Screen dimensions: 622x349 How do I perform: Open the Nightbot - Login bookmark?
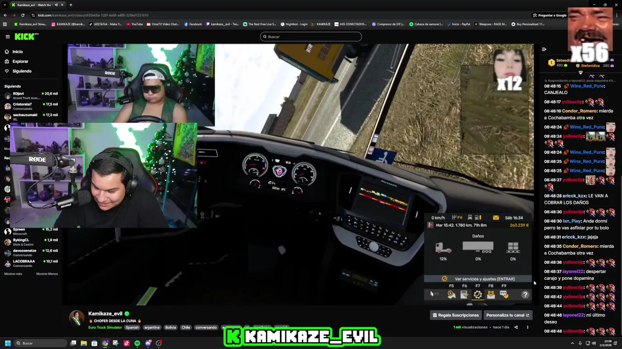[294, 24]
